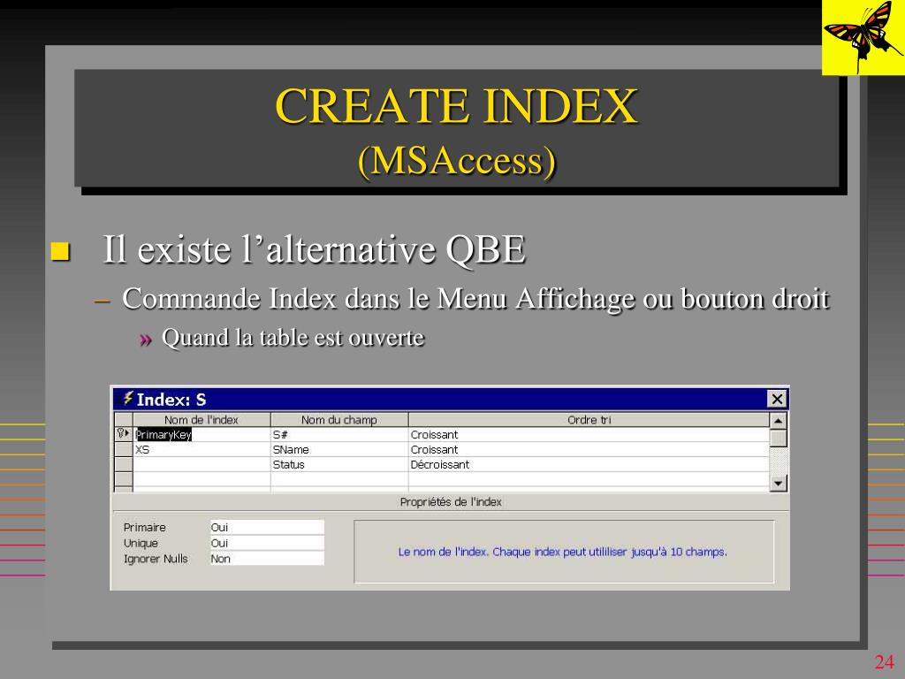Click the CREATE INDEX slide title
Image resolution: width=905 pixels, height=679 pixels.
coord(457,106)
